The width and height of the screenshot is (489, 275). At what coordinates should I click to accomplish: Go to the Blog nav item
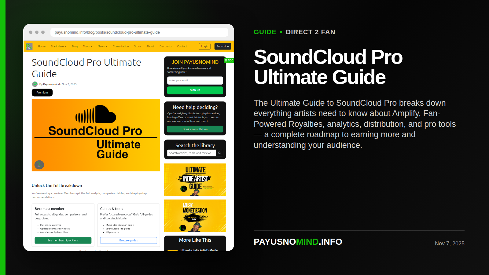tap(75, 46)
